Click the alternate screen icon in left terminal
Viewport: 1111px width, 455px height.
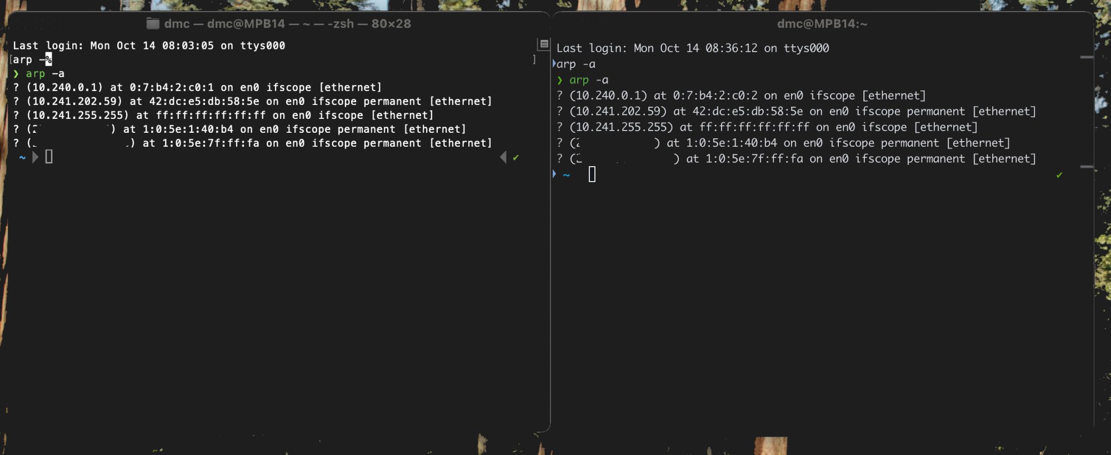tap(544, 44)
